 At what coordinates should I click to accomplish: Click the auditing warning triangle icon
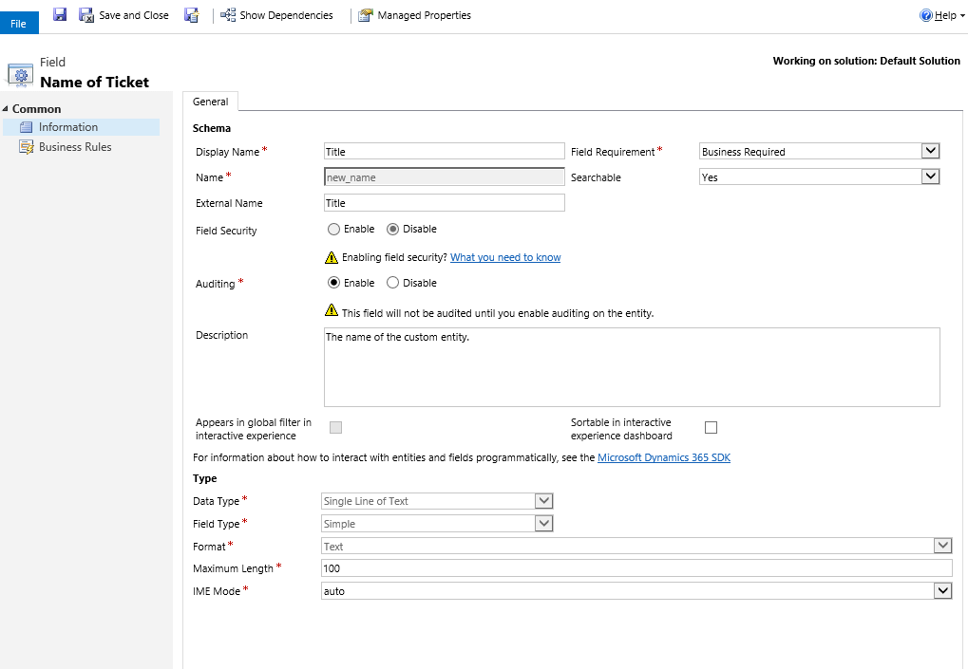coord(332,309)
